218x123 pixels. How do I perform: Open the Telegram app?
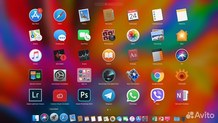[x=109, y=95]
